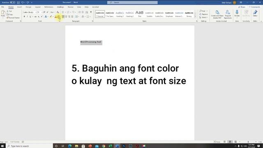263x148 pixels.
Task: Open the Mailings tab
Action: (x=60, y=7)
